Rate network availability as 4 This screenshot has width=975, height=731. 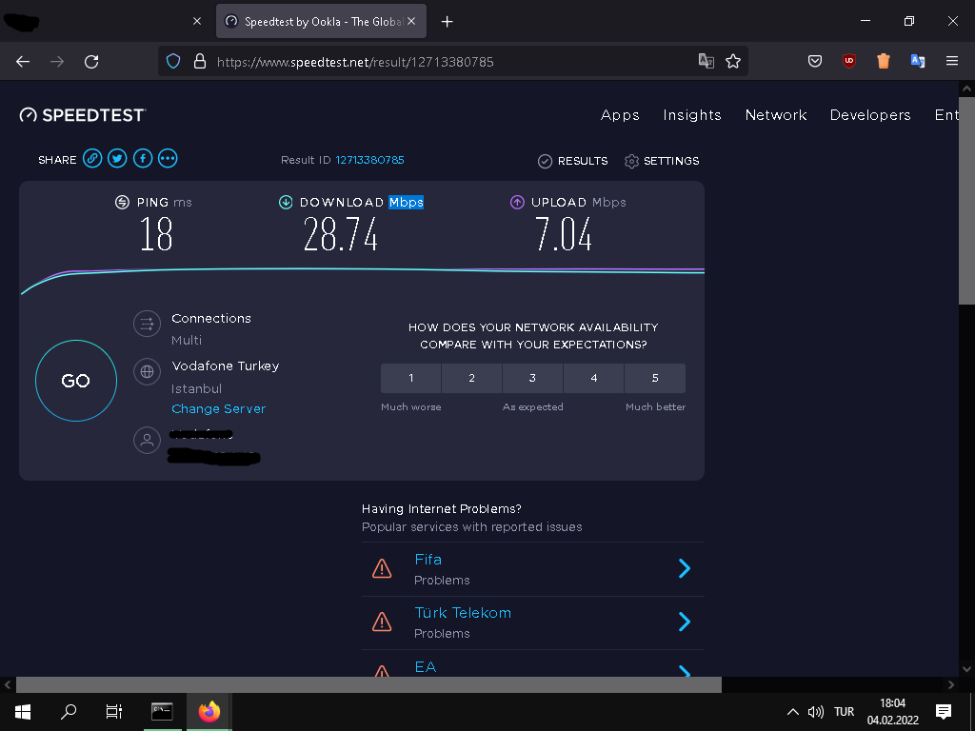(x=594, y=378)
